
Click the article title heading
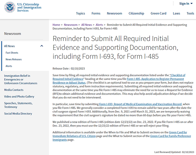(115, 47)
